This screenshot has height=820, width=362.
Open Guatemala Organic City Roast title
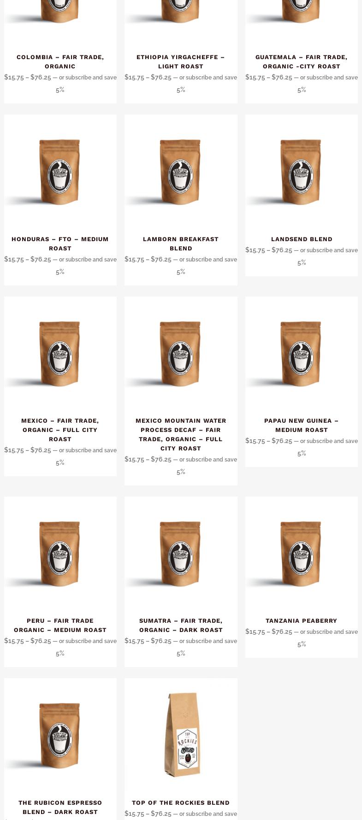(302, 61)
